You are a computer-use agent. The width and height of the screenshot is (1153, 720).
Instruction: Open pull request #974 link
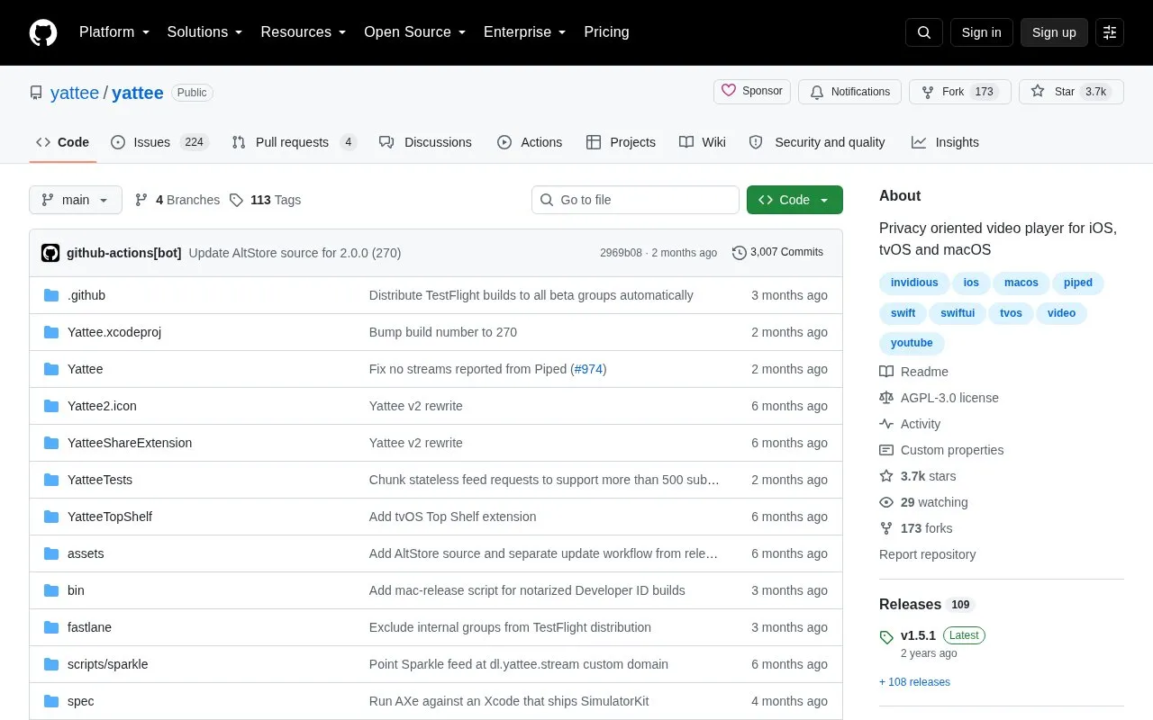(x=589, y=369)
